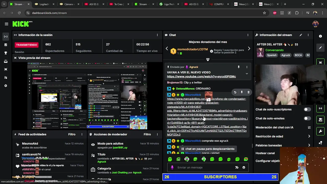
Task: Select the stream broadcast icon in left sidebar
Action: [x=6, y=37]
